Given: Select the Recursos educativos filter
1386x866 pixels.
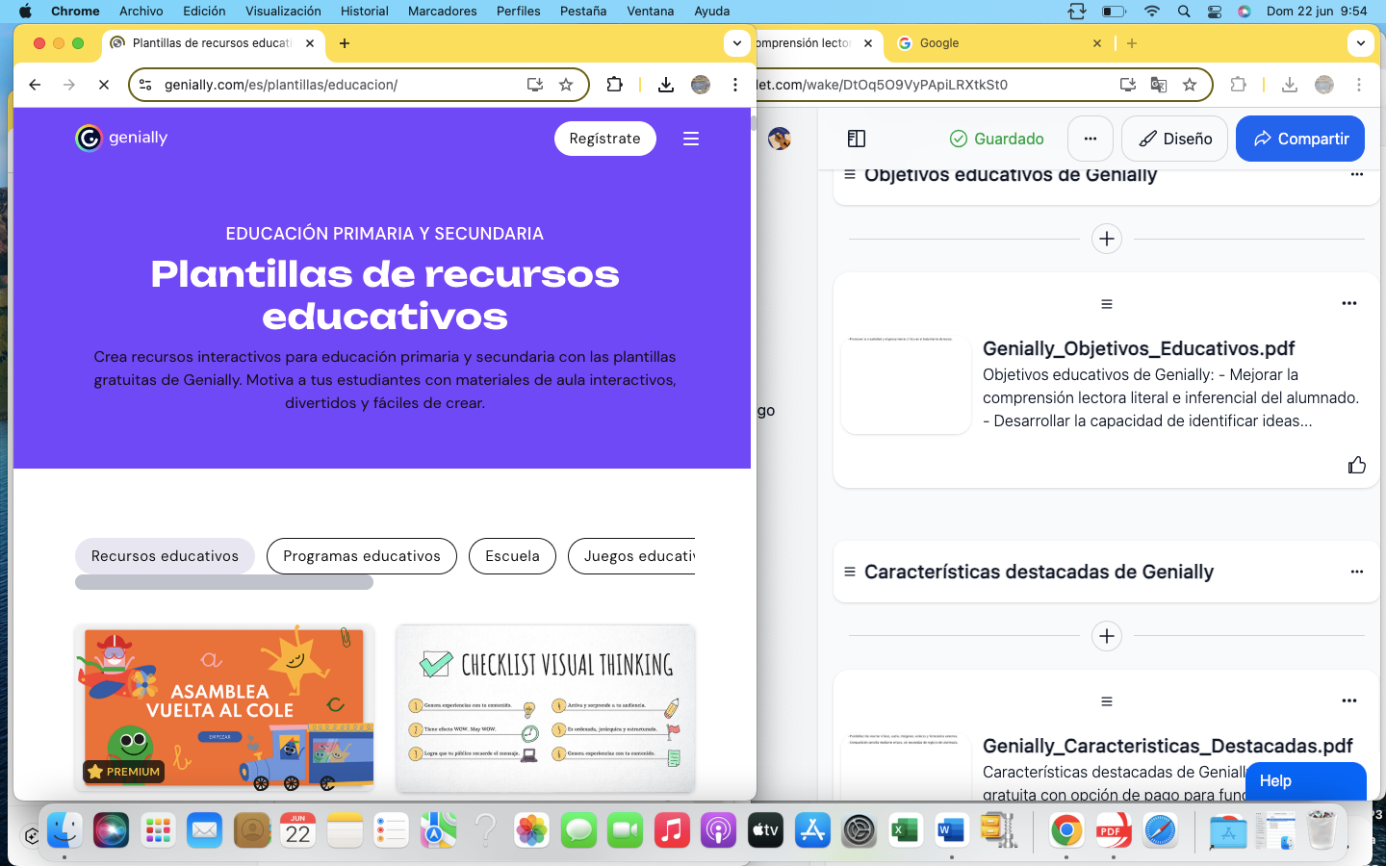Looking at the screenshot, I should [165, 556].
